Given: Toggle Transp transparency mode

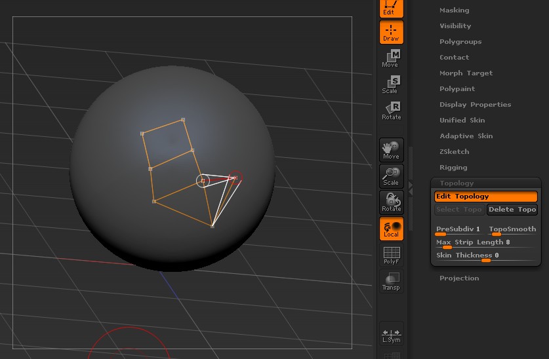Looking at the screenshot, I should pos(391,281).
